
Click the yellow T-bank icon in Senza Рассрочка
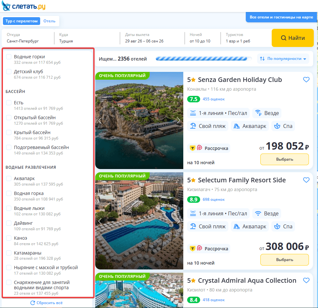click(x=192, y=148)
